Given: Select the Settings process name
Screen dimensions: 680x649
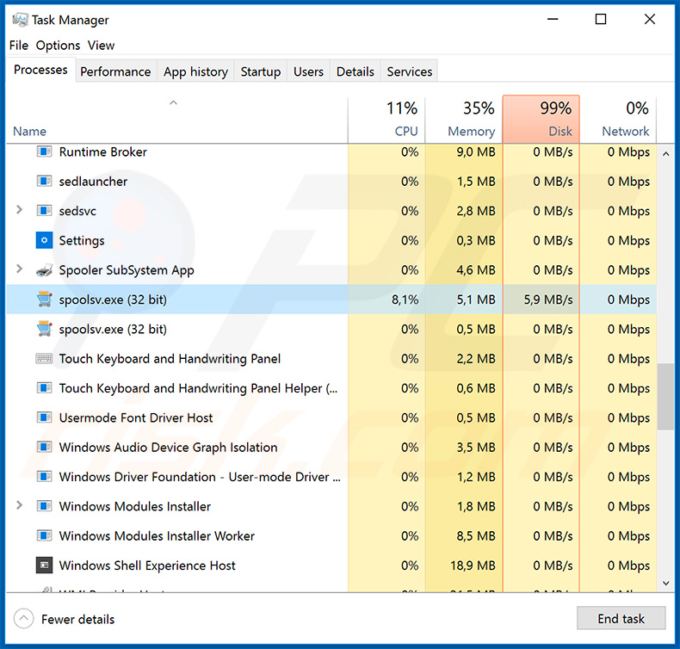Looking at the screenshot, I should [82, 241].
